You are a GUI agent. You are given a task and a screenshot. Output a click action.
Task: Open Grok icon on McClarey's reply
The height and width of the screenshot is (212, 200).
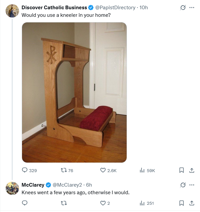183,185
